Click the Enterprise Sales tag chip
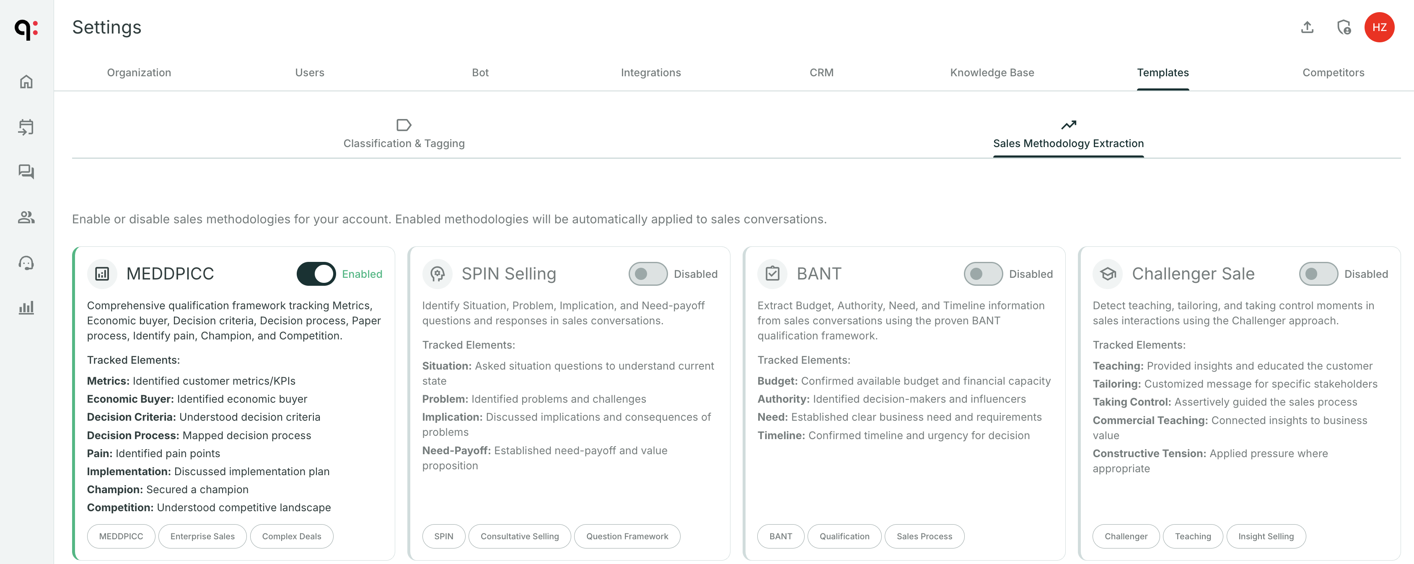 coord(202,536)
